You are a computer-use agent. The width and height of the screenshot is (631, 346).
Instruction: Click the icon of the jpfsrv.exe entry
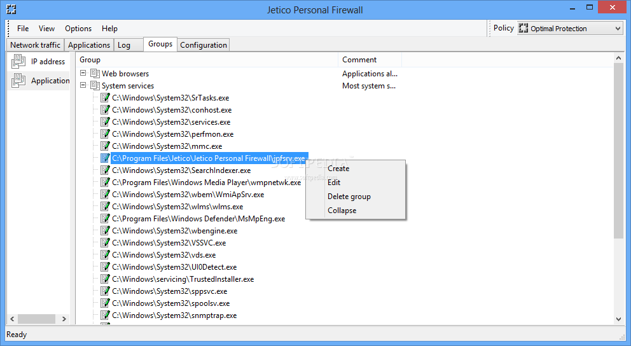click(x=105, y=158)
